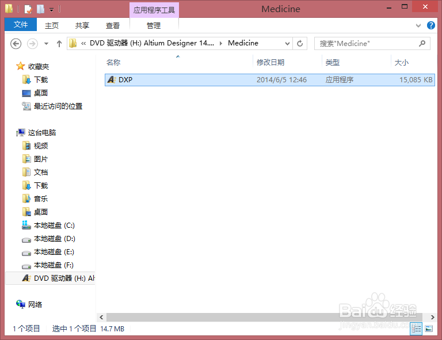Click the 收藏夹 star icon
The image size is (442, 340).
pos(20,66)
